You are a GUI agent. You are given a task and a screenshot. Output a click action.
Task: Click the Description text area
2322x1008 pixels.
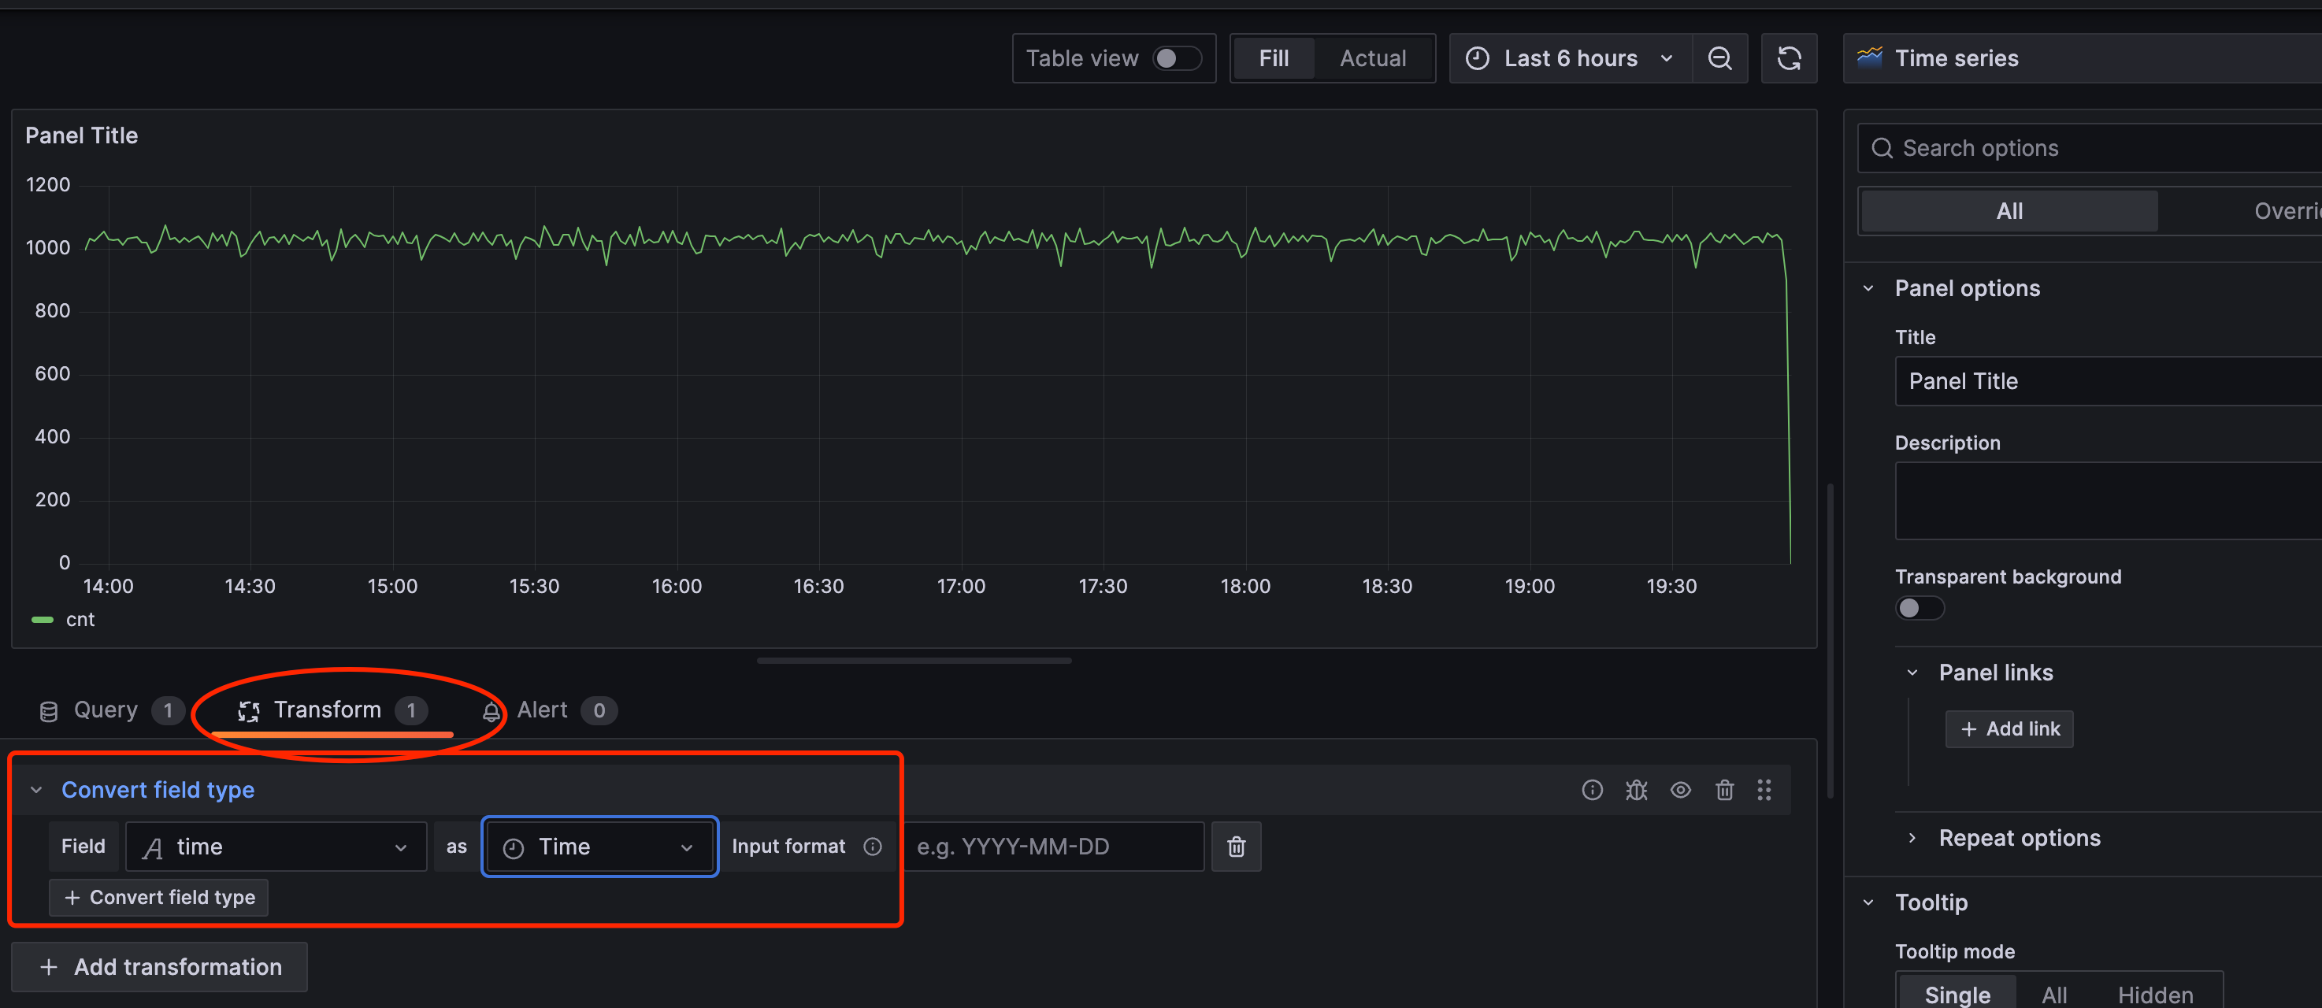[x=2109, y=500]
